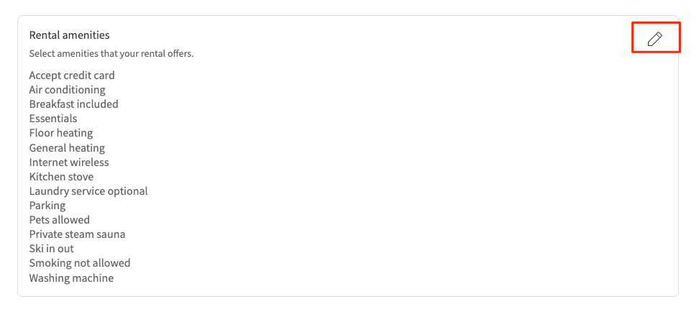This screenshot has height=317, width=699.
Task: Click the Essentials amenity
Action: pyautogui.click(x=52, y=119)
